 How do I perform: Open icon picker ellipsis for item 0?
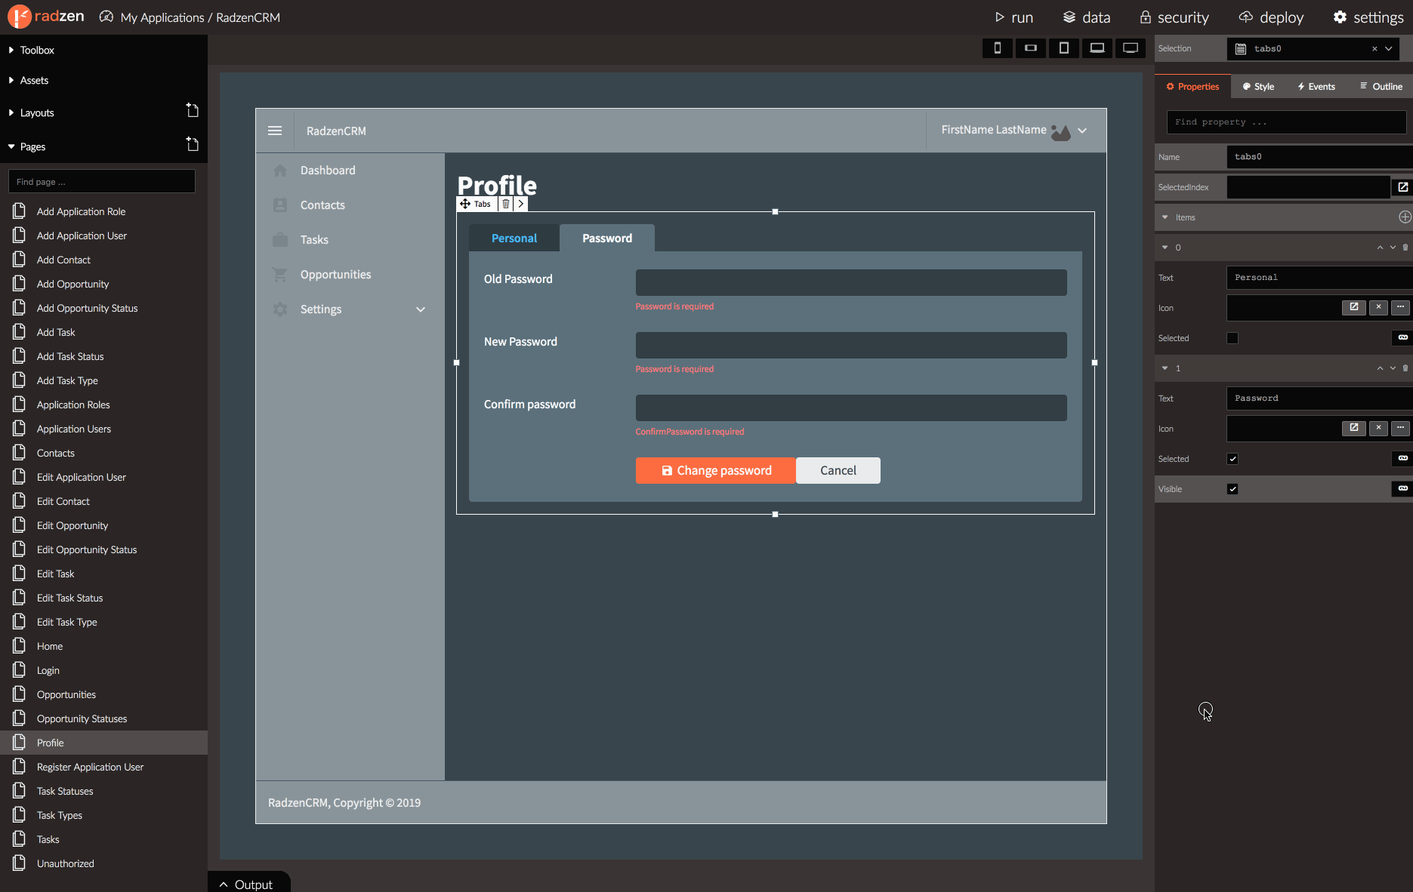click(x=1400, y=307)
